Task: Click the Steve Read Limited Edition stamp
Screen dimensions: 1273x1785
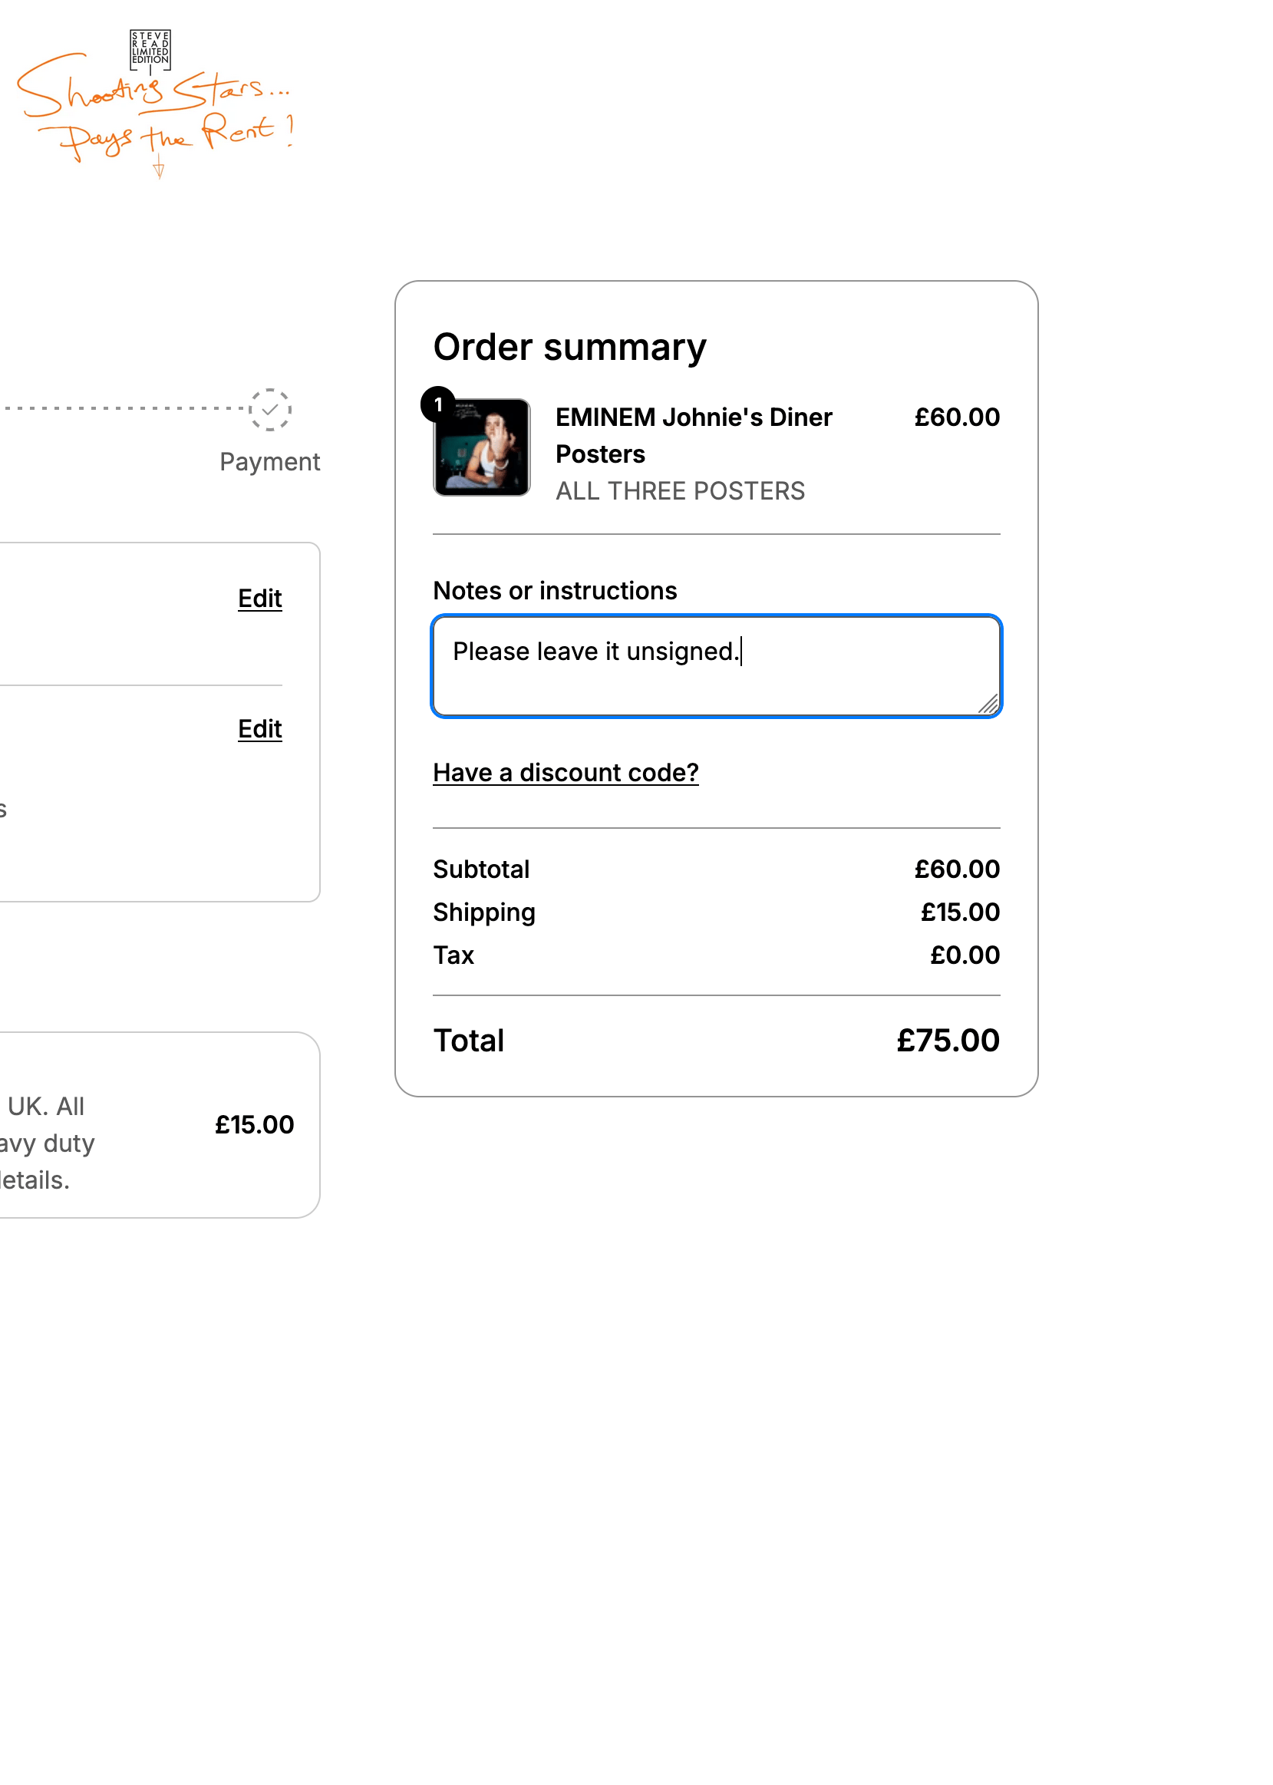Action: (x=150, y=48)
